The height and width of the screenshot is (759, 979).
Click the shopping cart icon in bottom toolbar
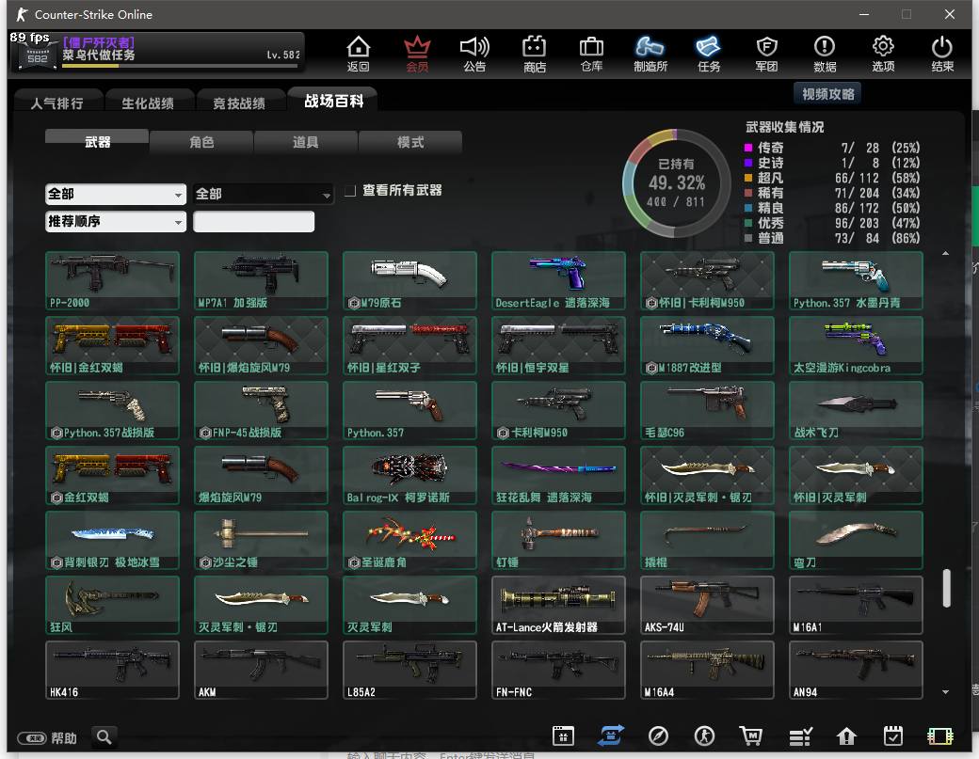751,736
